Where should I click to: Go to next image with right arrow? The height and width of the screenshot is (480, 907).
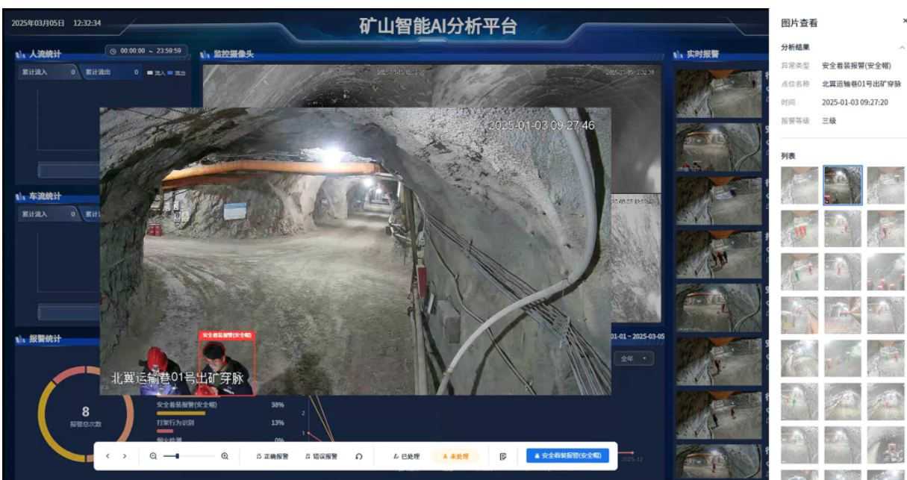(125, 456)
